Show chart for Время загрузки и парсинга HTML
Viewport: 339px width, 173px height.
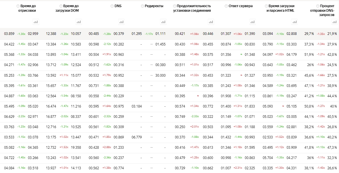click(294, 22)
